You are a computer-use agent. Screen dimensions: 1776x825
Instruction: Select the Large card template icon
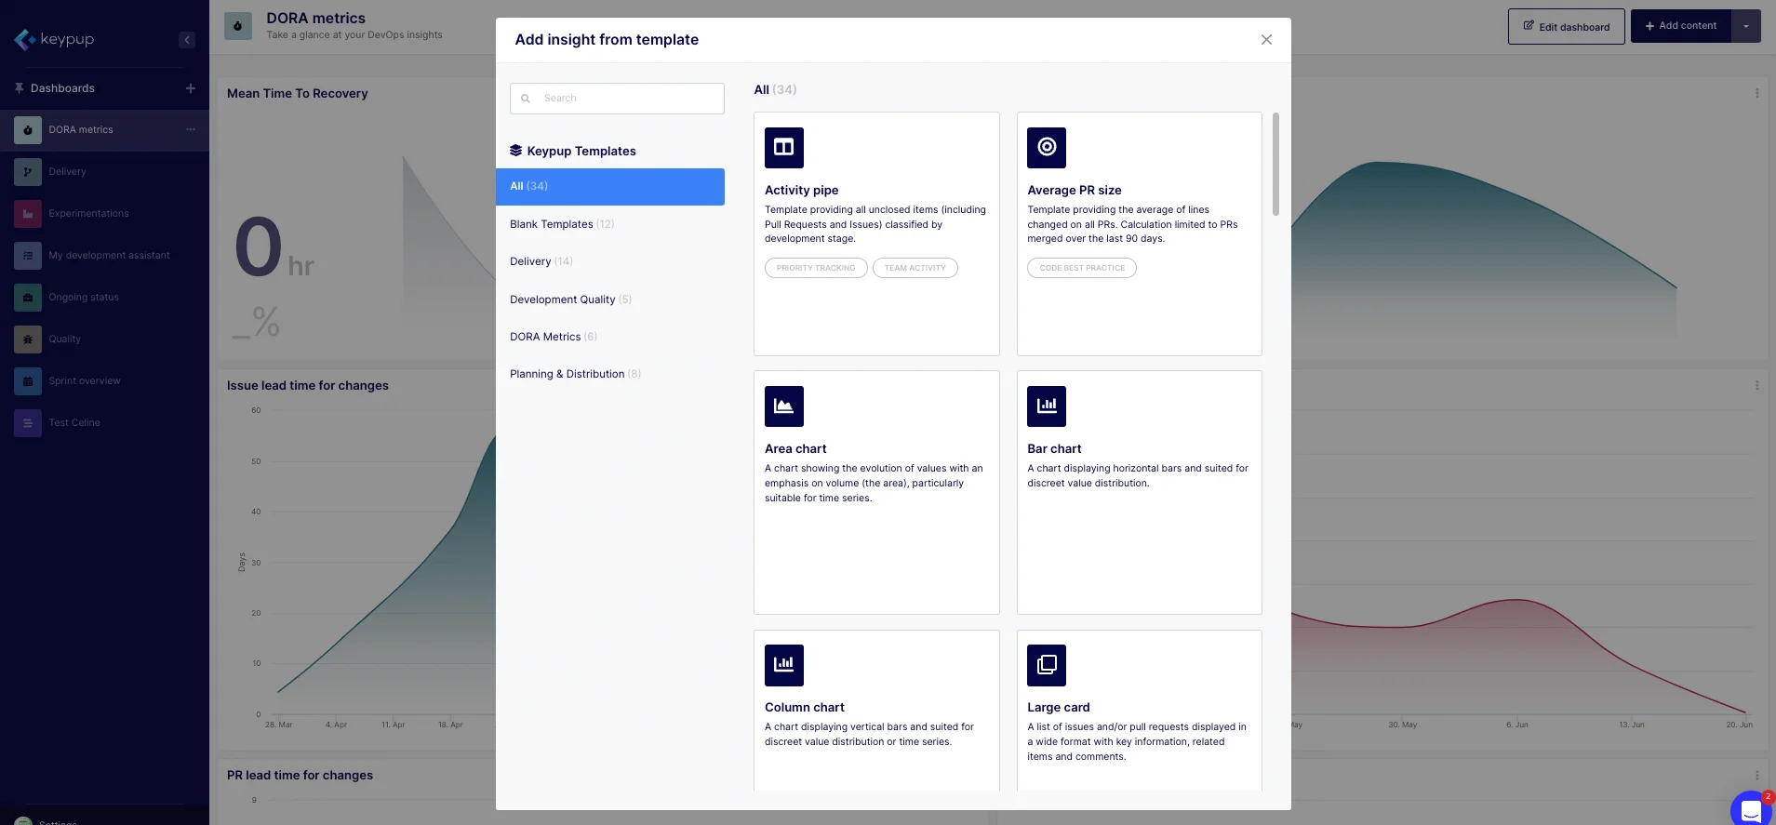[x=1047, y=664]
